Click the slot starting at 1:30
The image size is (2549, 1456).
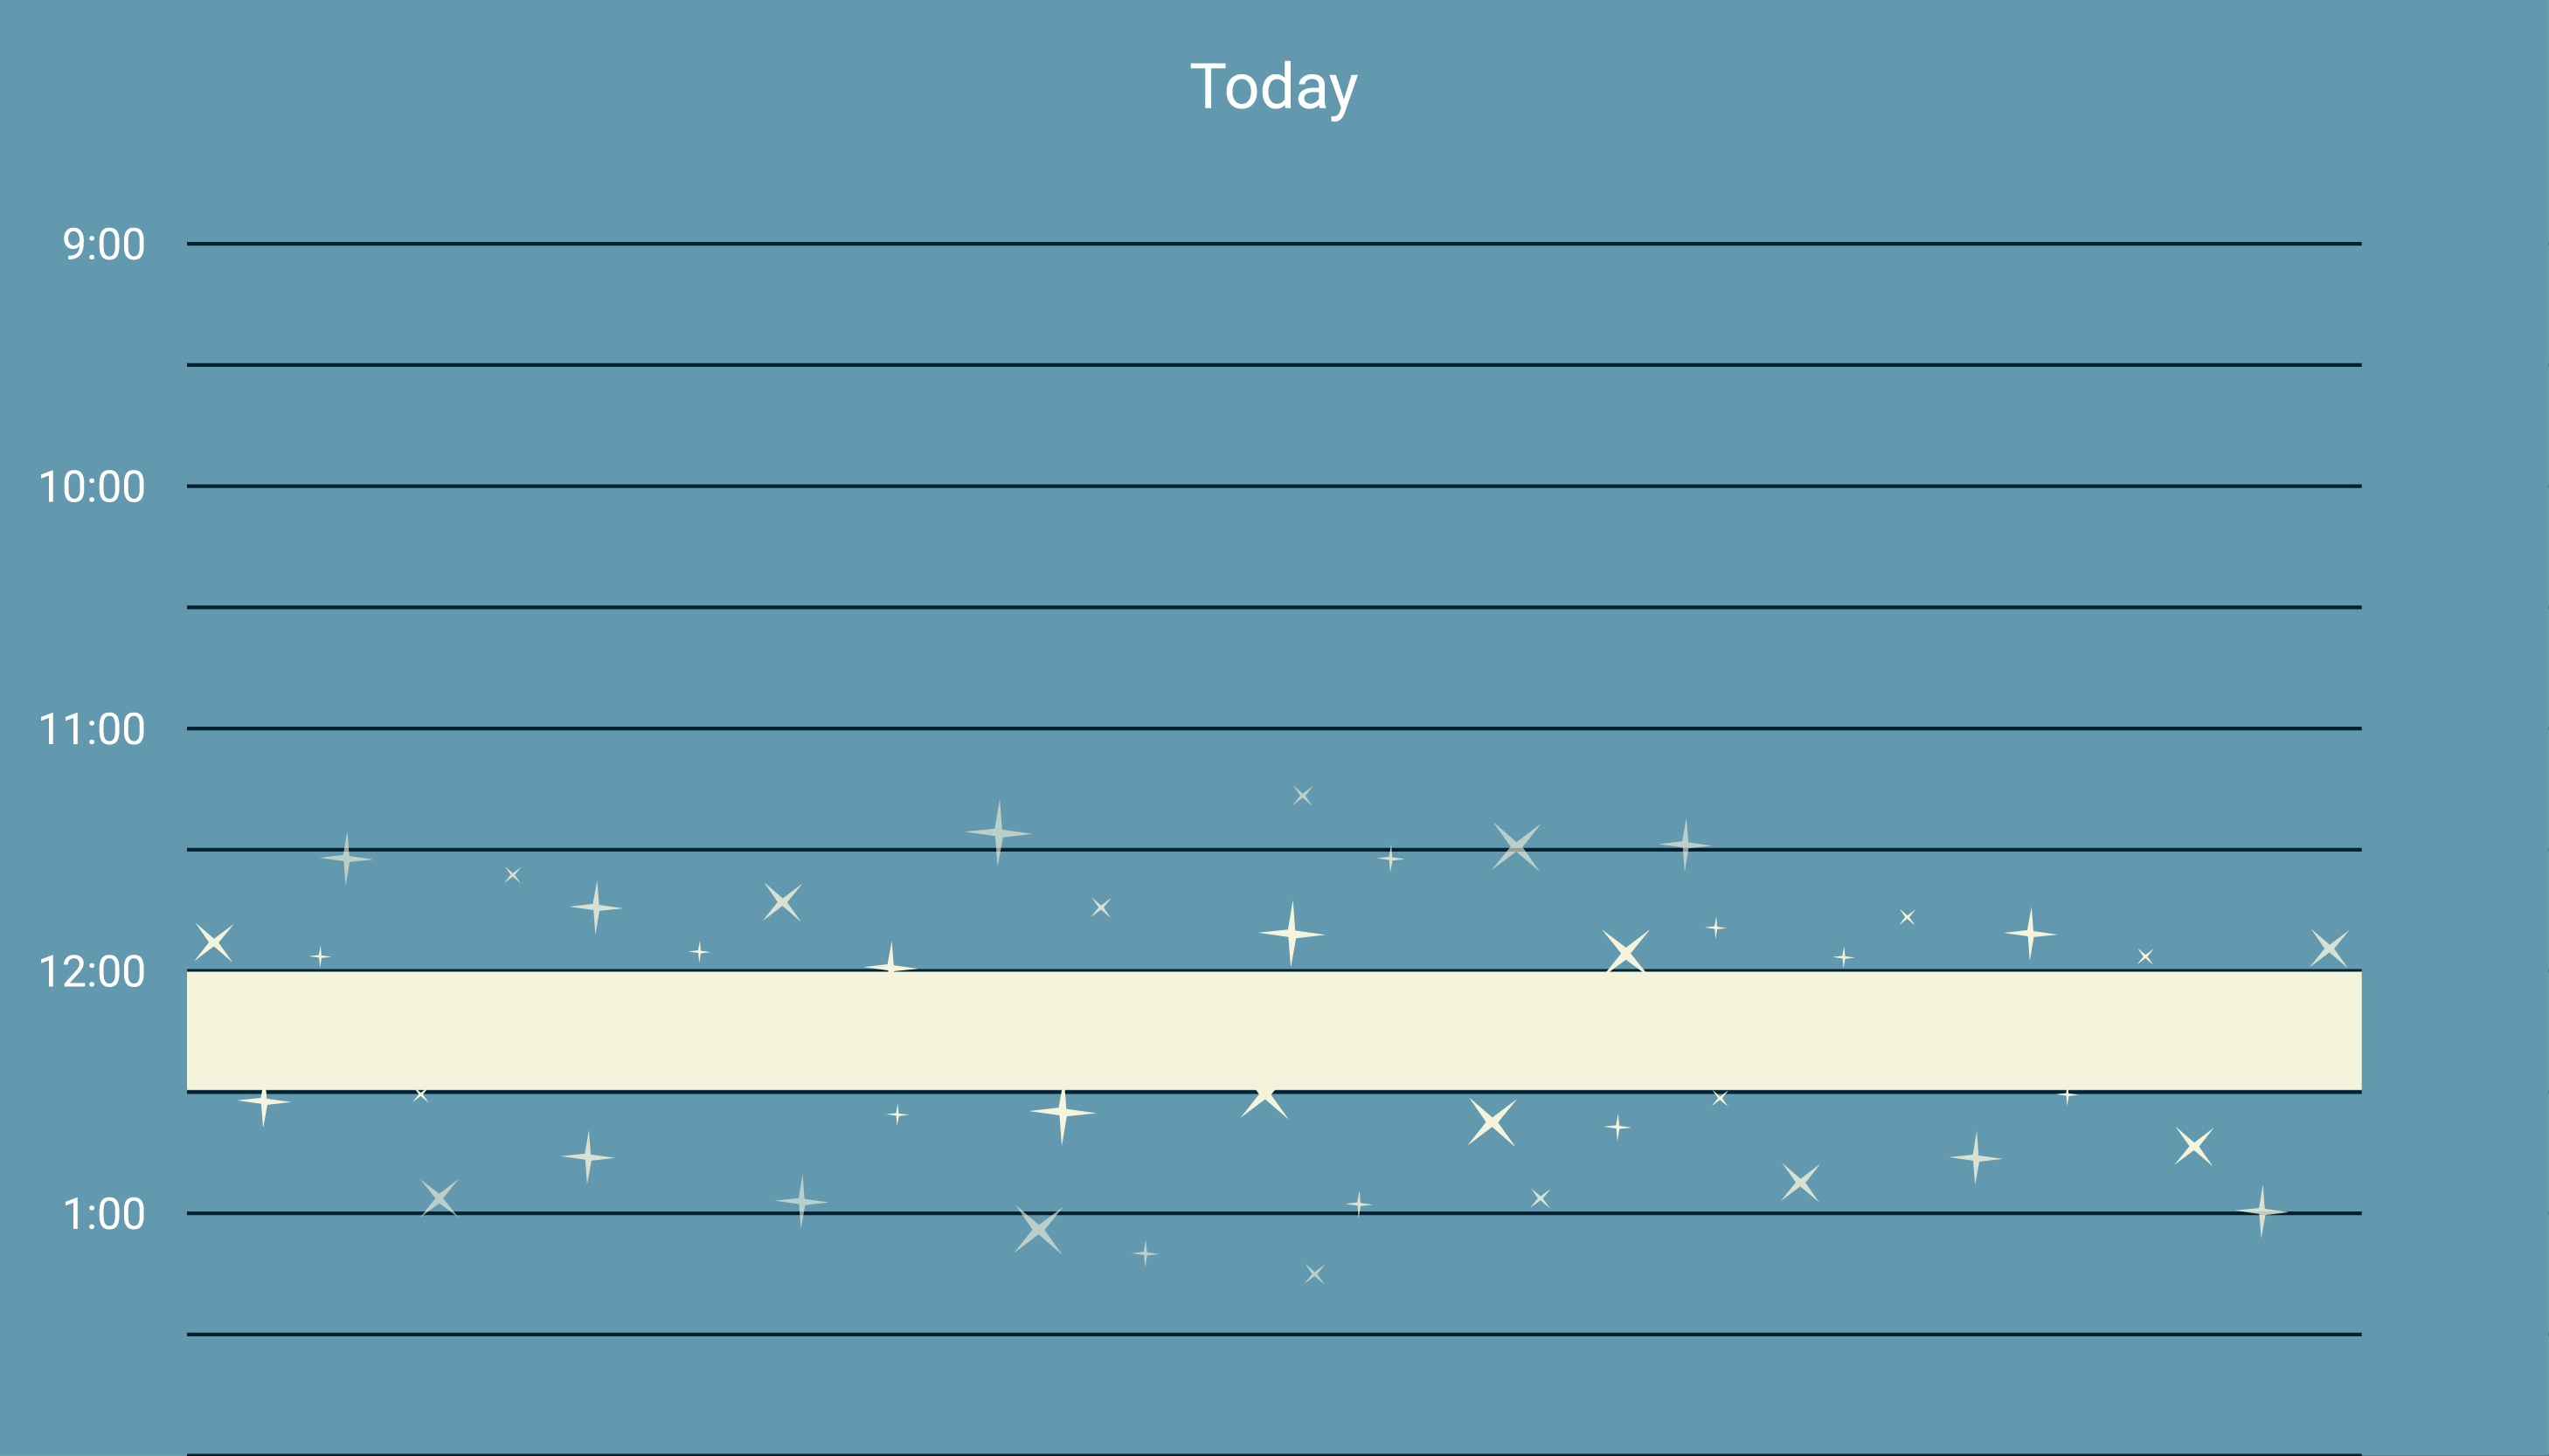[x=1273, y=1395]
